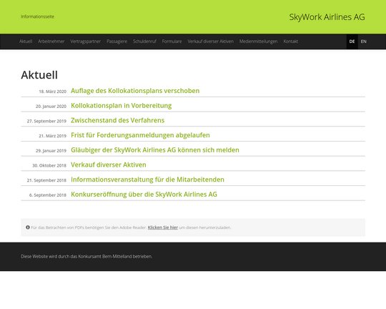
Task: Open article Kollokationsplan in Vorbereitung
Action: click(x=121, y=105)
